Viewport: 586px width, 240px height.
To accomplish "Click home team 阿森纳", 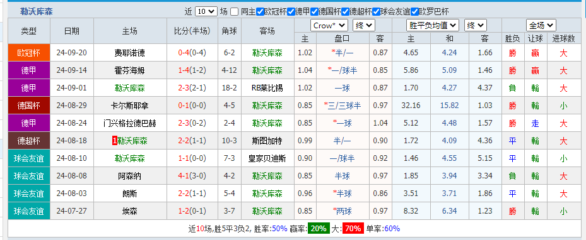I will 130,176.
